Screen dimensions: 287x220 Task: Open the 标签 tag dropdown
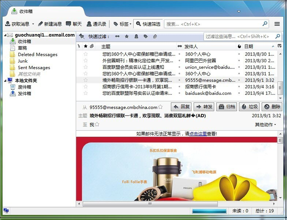122,24
